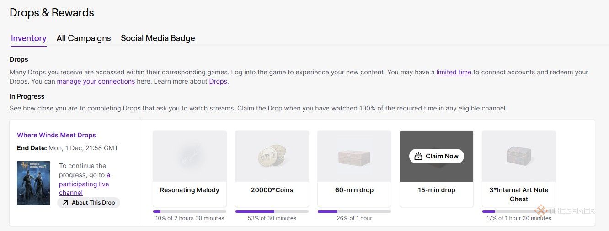Click the 20000*Coins 53% progress bar
609x231 pixels.
click(x=272, y=211)
